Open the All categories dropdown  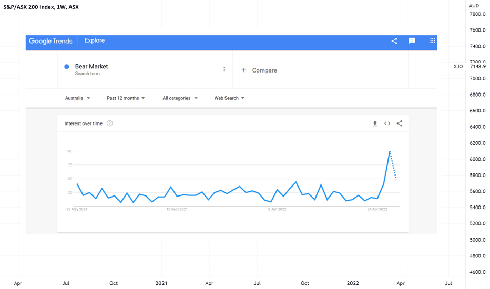[x=180, y=98]
